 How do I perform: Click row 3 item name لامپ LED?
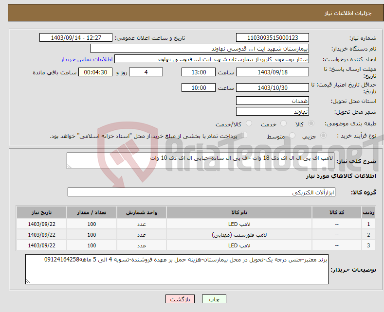coord(239,245)
